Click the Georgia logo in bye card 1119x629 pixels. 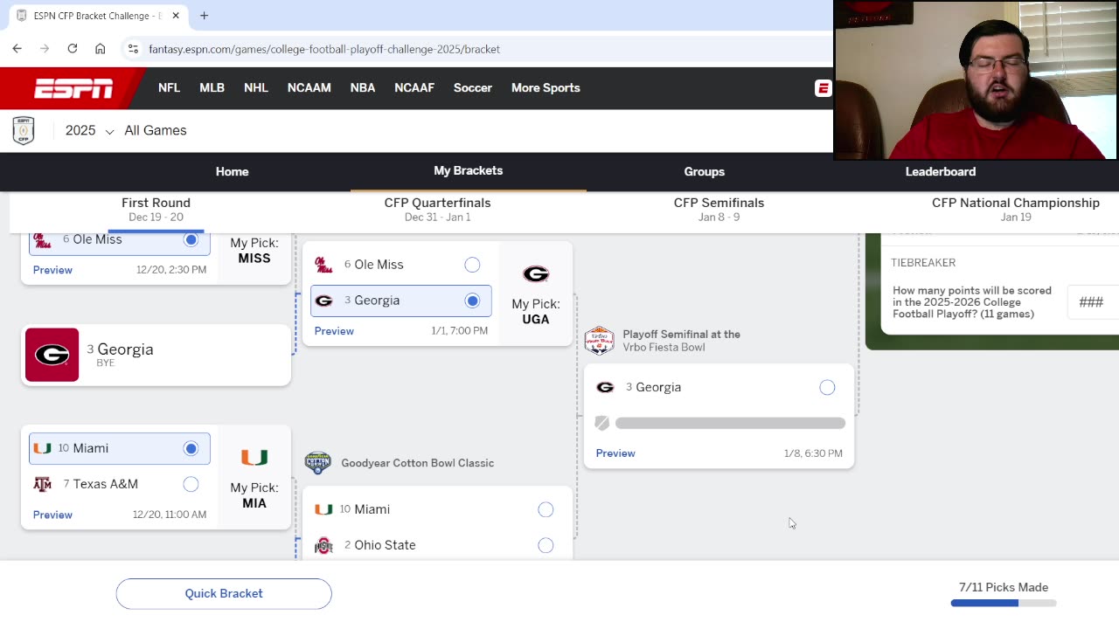click(x=52, y=355)
